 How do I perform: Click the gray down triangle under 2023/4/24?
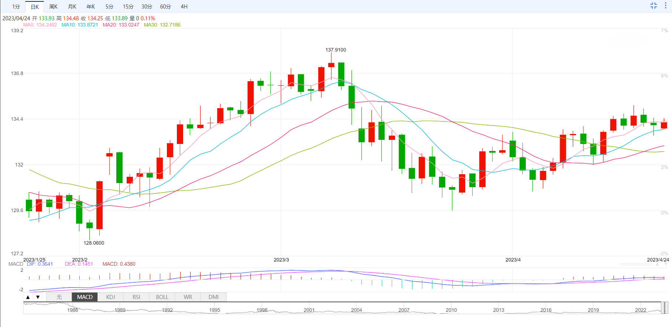666,264
